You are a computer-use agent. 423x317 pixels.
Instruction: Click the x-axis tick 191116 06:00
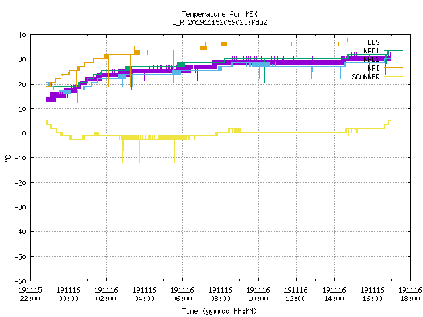182,295
